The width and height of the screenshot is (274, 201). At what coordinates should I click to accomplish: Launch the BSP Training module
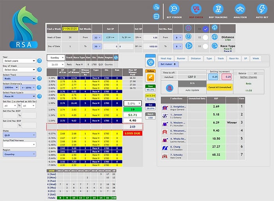tap(218, 9)
